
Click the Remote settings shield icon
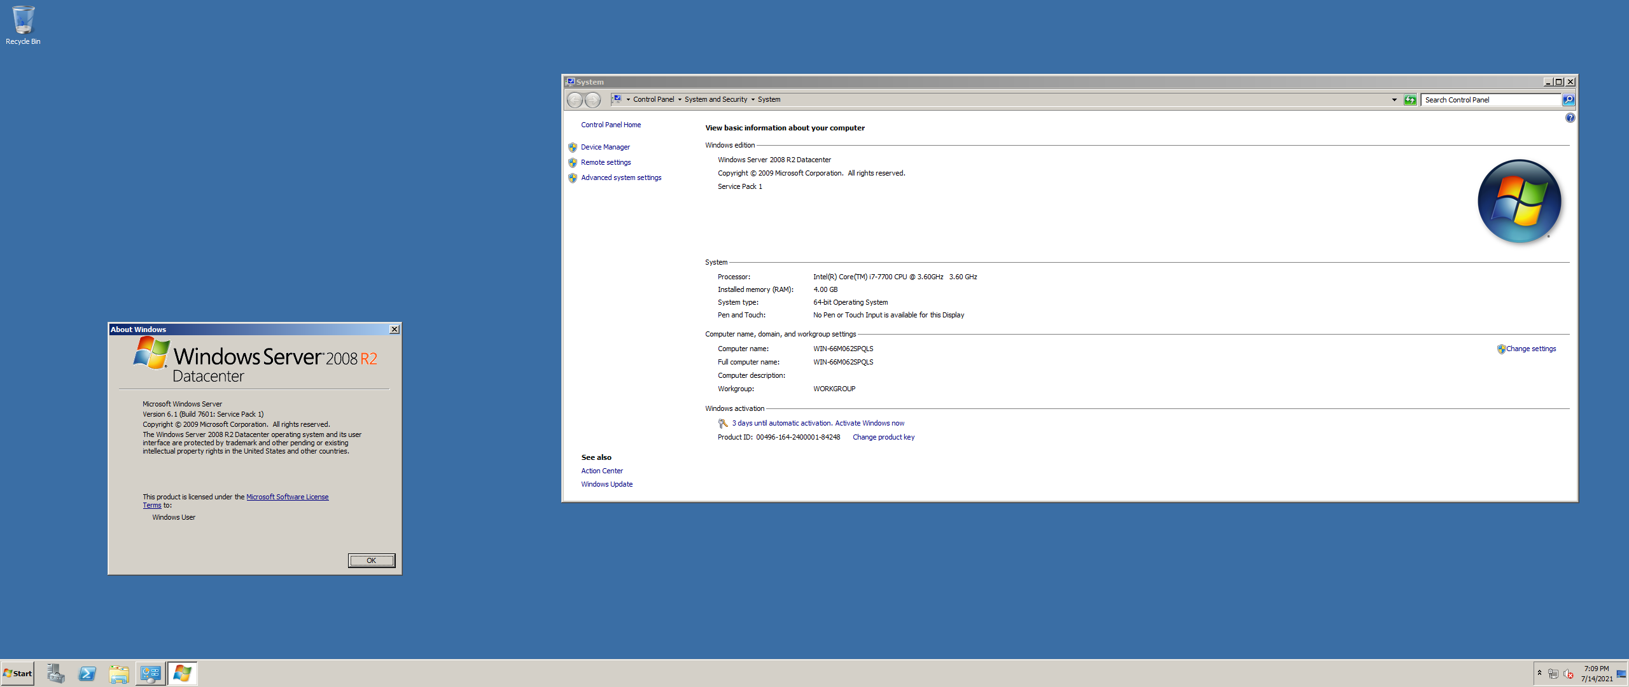point(573,162)
